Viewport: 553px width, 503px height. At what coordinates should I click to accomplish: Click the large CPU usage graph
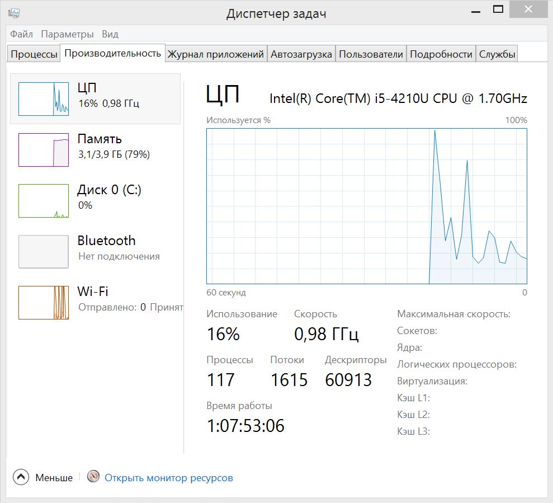[366, 206]
